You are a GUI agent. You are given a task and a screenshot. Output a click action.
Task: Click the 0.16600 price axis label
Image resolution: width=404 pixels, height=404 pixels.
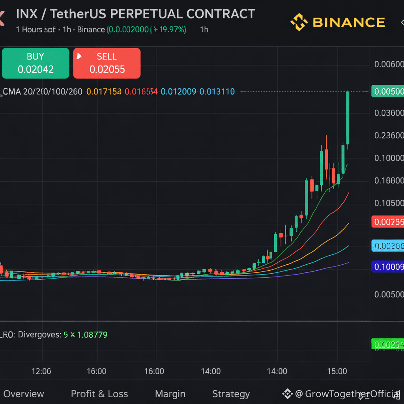point(389,181)
